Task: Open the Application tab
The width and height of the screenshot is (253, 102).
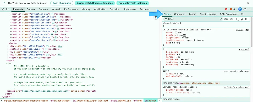Action: coord(100,9)
